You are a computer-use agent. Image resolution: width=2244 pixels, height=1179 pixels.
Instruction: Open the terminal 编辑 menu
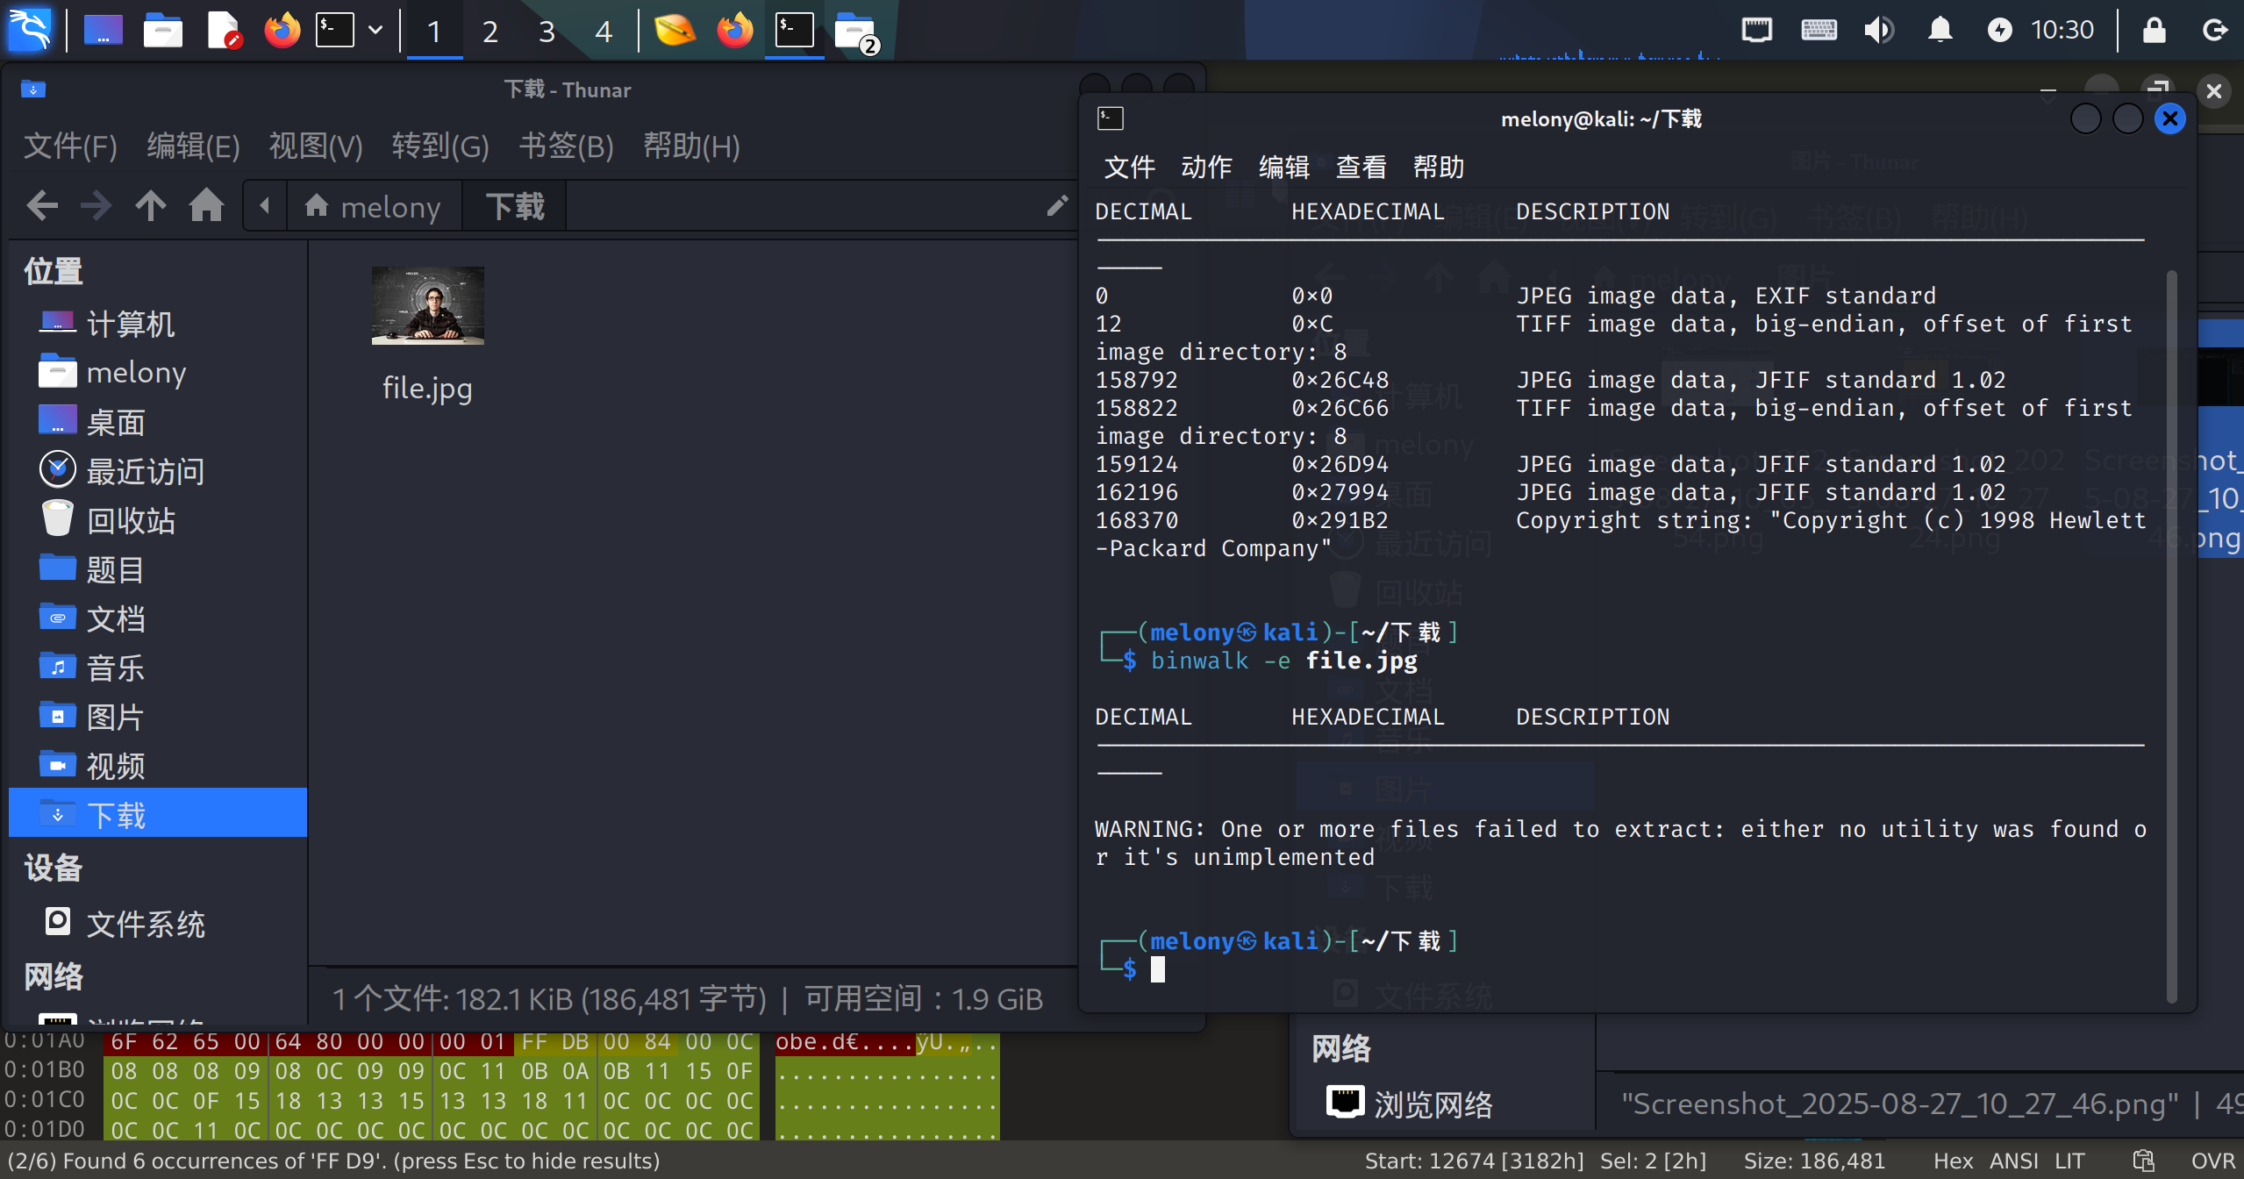pyautogui.click(x=1283, y=167)
